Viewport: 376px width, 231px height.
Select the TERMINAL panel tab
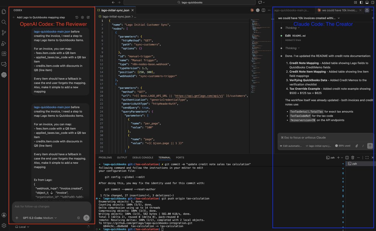pyautogui.click(x=164, y=157)
